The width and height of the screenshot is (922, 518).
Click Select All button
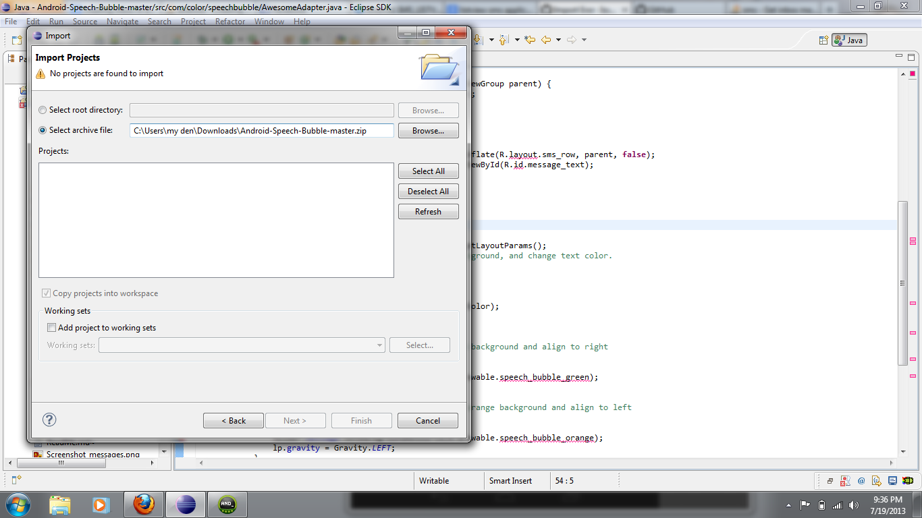coord(428,171)
